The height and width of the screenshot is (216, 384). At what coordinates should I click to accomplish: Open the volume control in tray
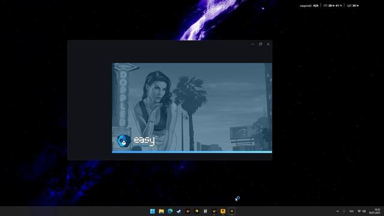[364, 211]
